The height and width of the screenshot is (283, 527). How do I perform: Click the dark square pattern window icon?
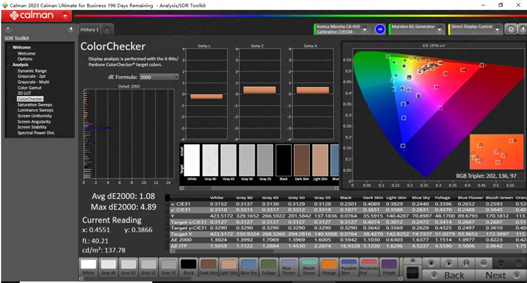click(413, 273)
